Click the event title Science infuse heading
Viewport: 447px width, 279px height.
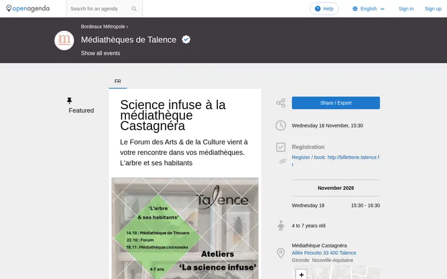pos(173,115)
